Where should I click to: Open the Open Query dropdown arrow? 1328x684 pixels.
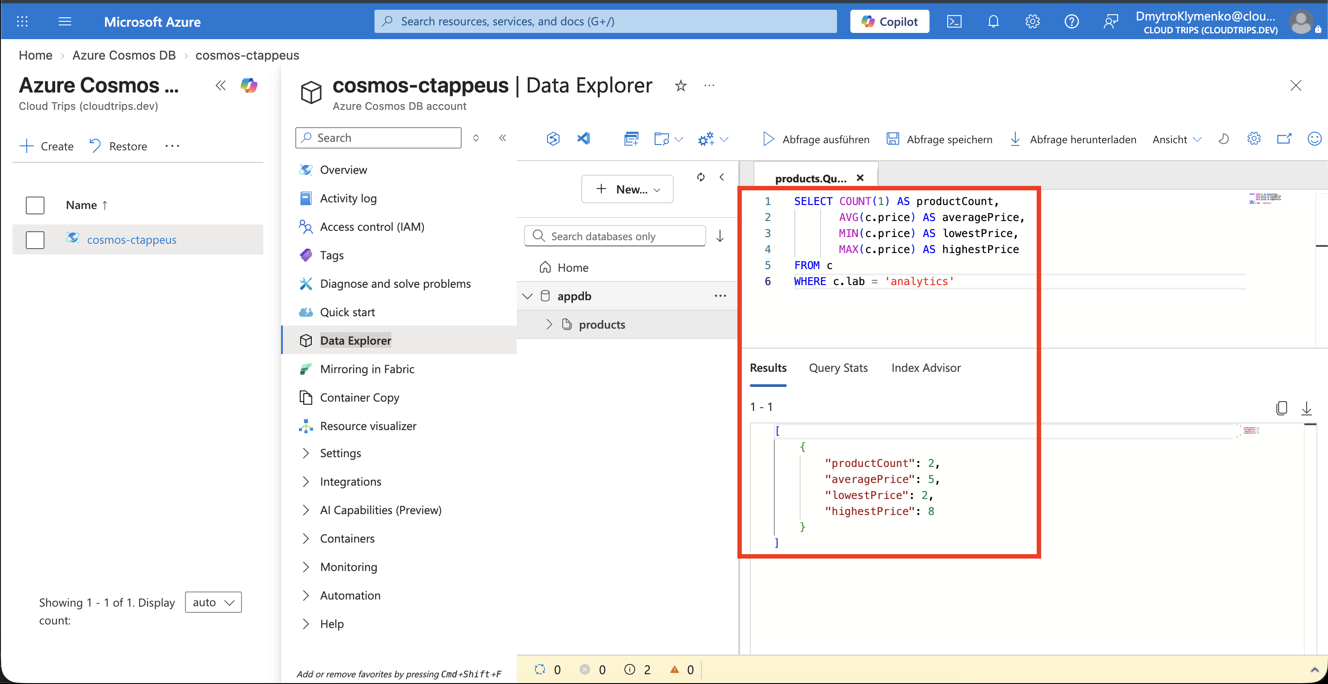coord(678,139)
